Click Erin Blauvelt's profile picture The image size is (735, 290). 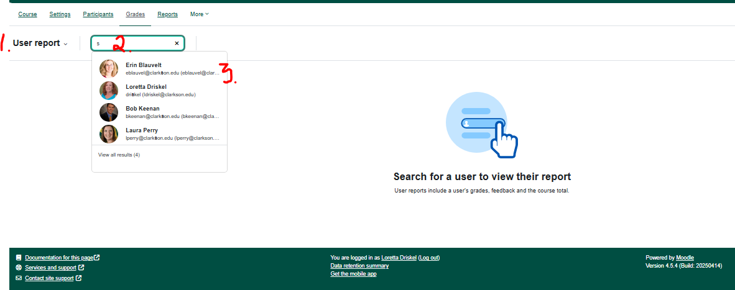[109, 69]
